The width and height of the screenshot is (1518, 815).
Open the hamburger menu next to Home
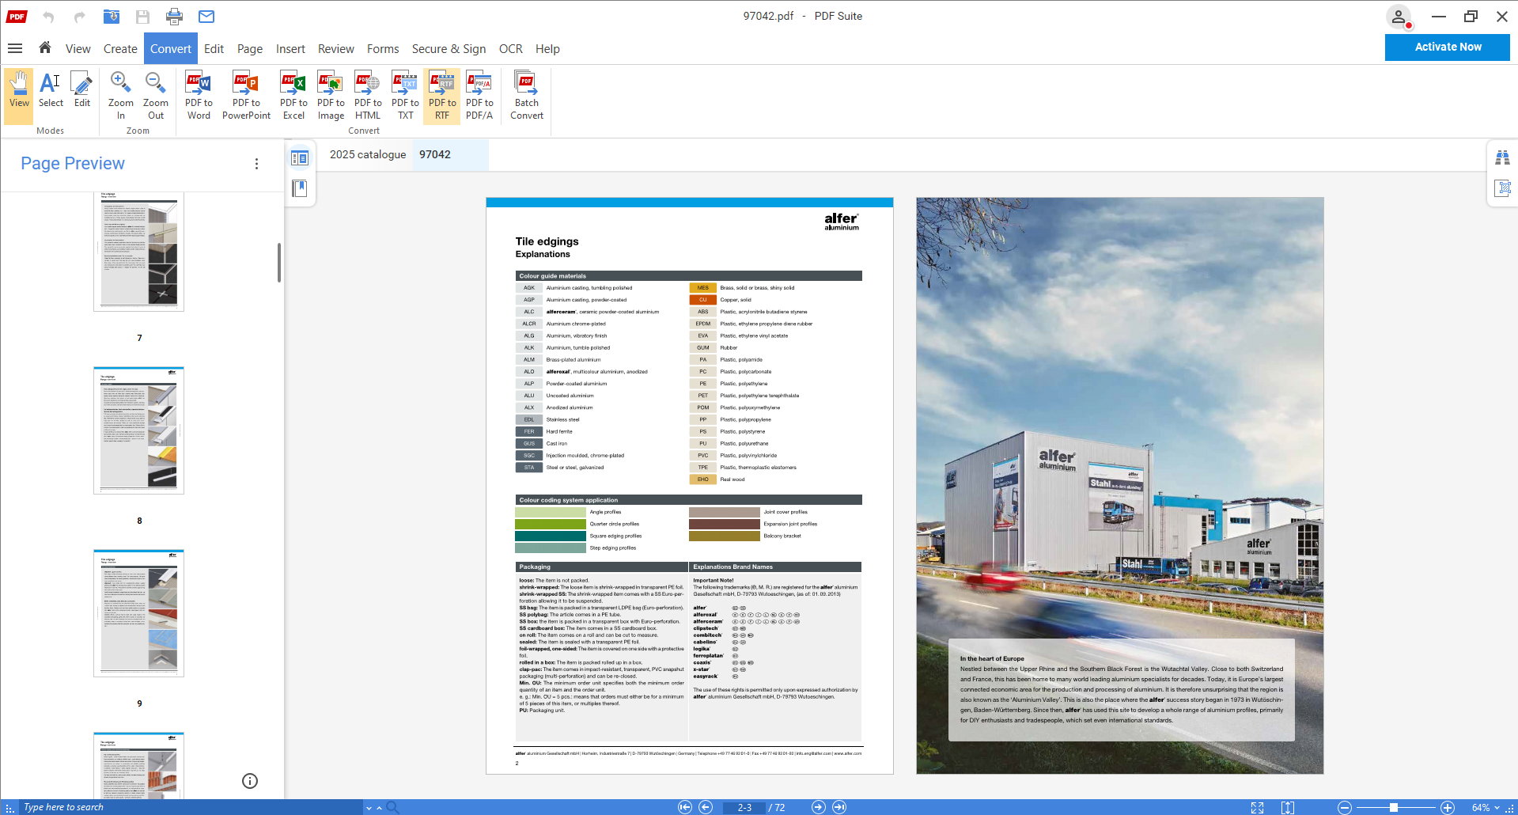(x=15, y=48)
